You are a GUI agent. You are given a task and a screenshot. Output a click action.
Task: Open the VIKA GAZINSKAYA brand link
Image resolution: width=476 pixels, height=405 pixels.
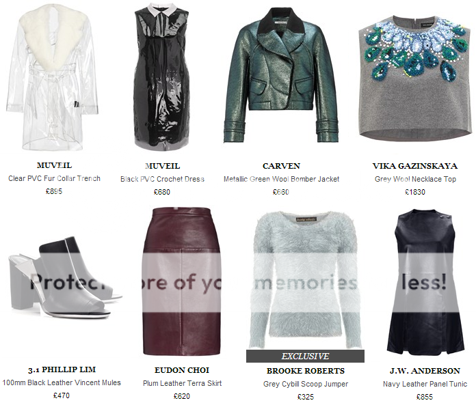[x=415, y=166]
